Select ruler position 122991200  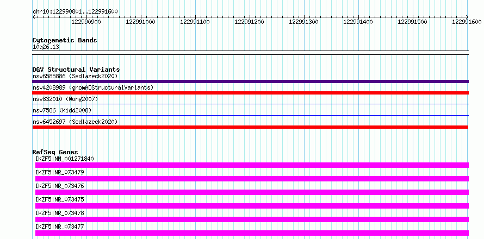(250, 22)
